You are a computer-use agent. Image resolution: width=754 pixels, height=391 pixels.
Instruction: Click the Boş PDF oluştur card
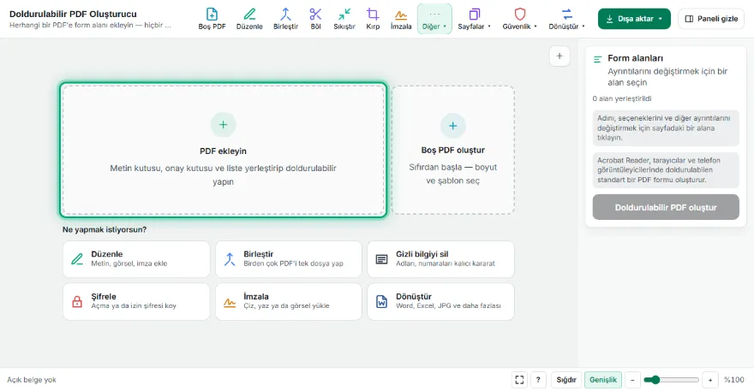click(453, 150)
